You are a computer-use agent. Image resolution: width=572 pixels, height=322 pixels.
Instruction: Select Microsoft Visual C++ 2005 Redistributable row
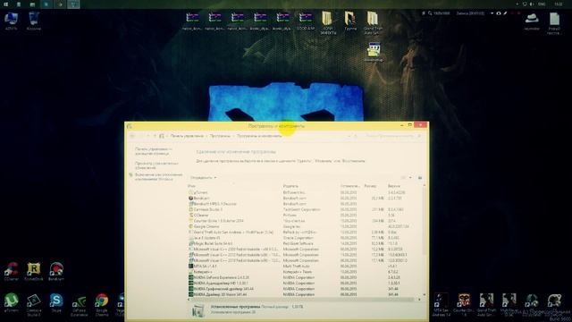point(306,249)
